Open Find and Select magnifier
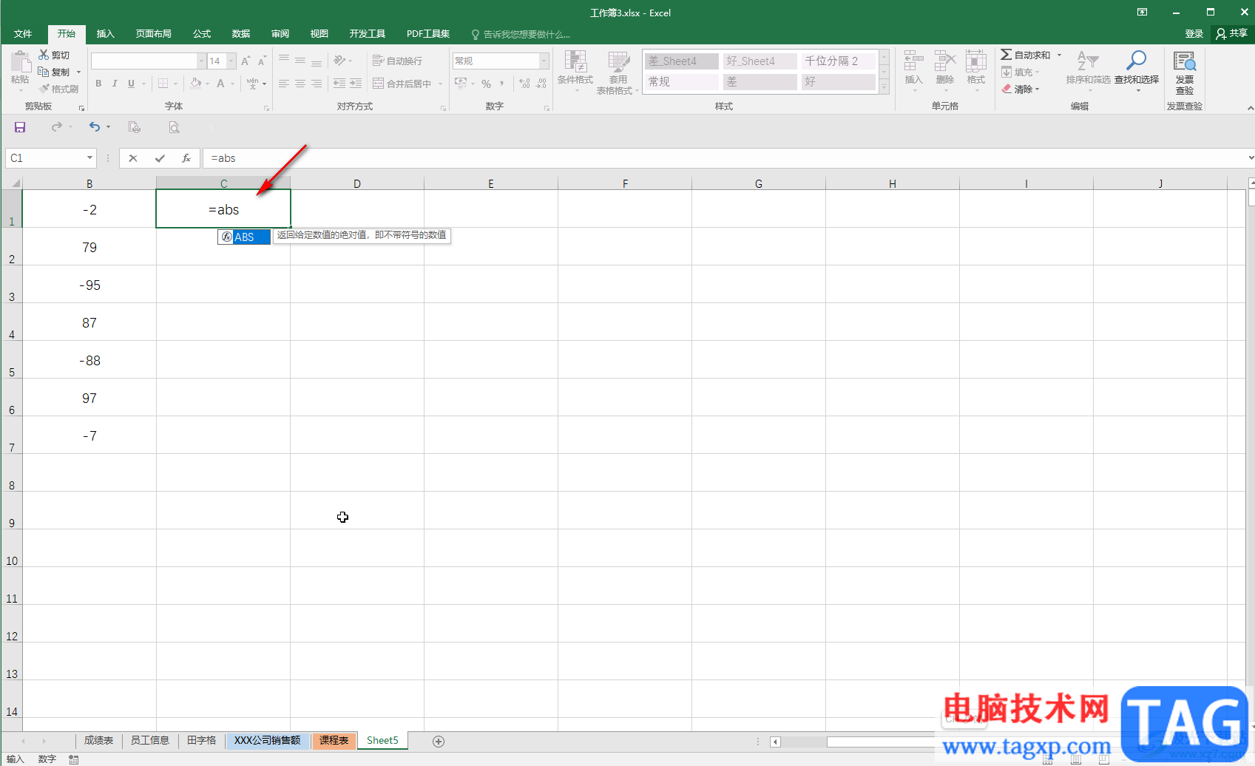Screen dimensions: 1255x766 point(1136,61)
